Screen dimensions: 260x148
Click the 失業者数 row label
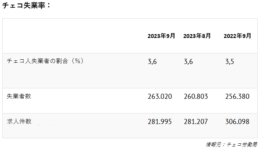[x=19, y=96]
